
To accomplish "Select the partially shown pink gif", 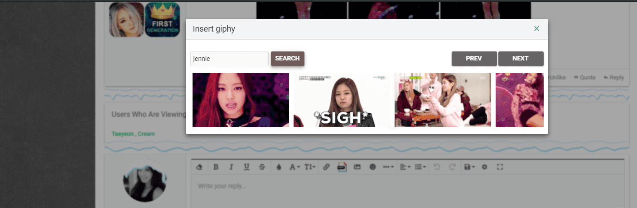I will pyautogui.click(x=520, y=100).
